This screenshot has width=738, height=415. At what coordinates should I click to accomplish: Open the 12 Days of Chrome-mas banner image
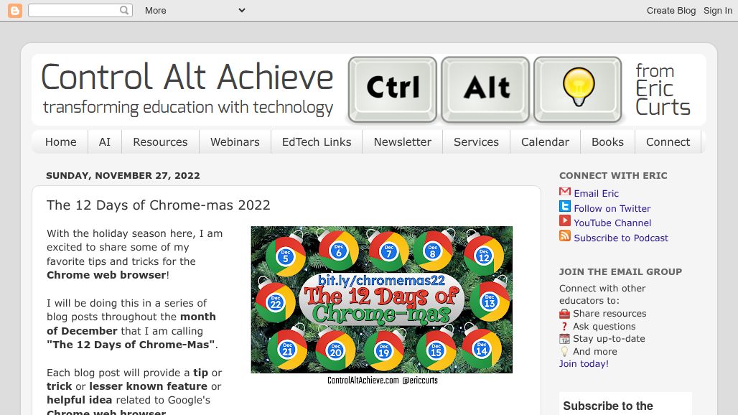(x=381, y=300)
